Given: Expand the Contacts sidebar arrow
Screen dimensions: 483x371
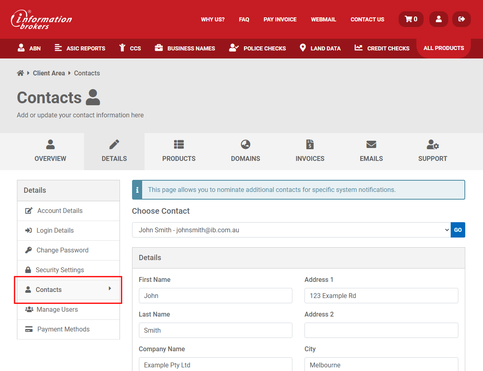Looking at the screenshot, I should pos(110,289).
